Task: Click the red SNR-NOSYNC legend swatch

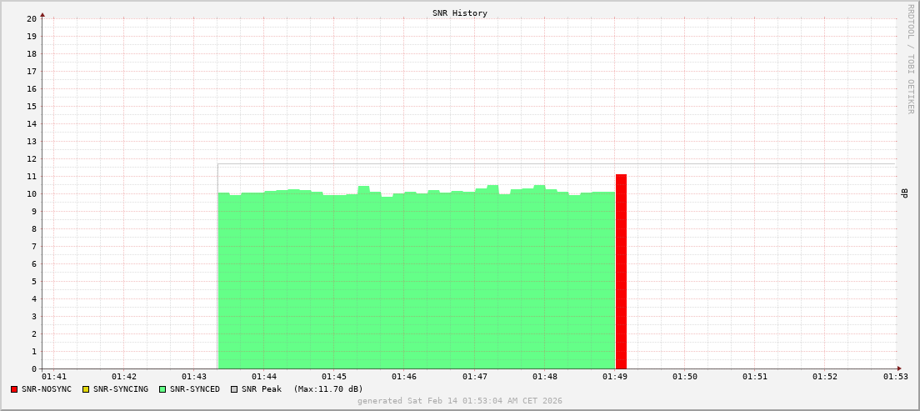Action: [x=14, y=389]
